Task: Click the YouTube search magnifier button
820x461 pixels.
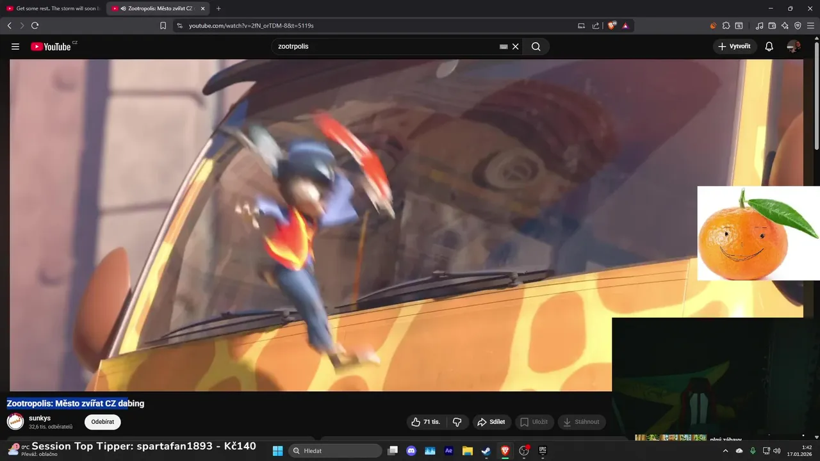Action: coord(536,46)
